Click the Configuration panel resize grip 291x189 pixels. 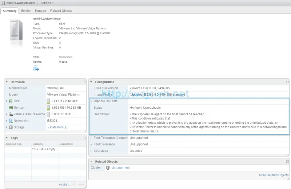(288, 155)
